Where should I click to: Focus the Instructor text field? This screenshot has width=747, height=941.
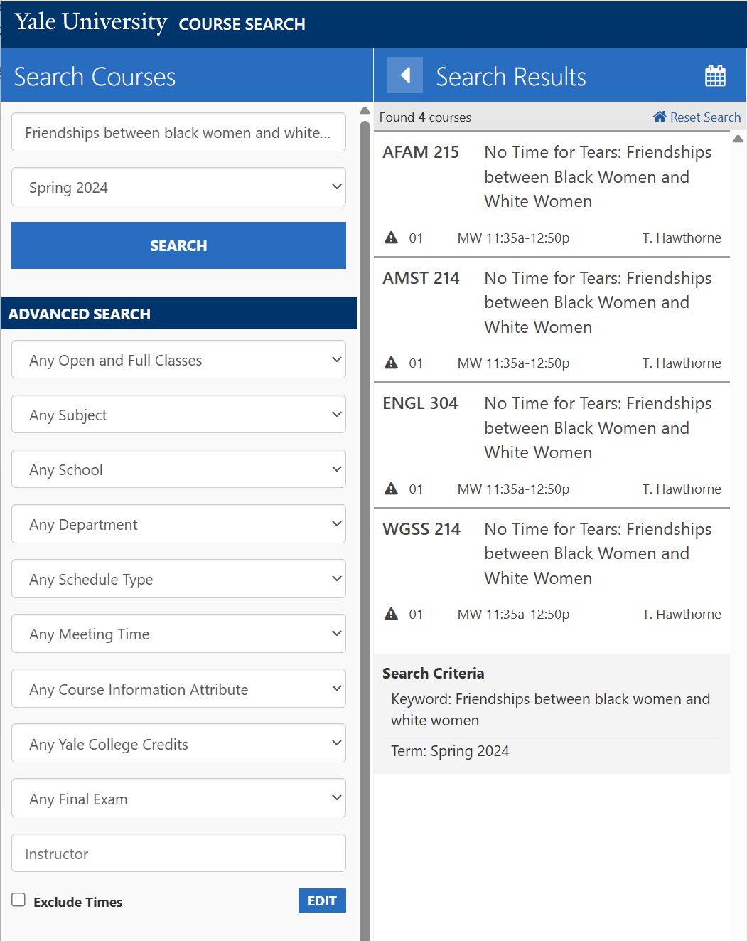tap(178, 854)
